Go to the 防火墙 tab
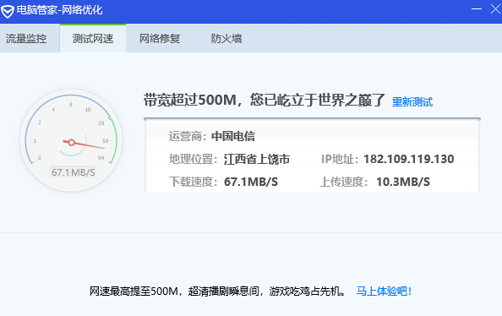Screen dimensions: 502x316 [226, 39]
